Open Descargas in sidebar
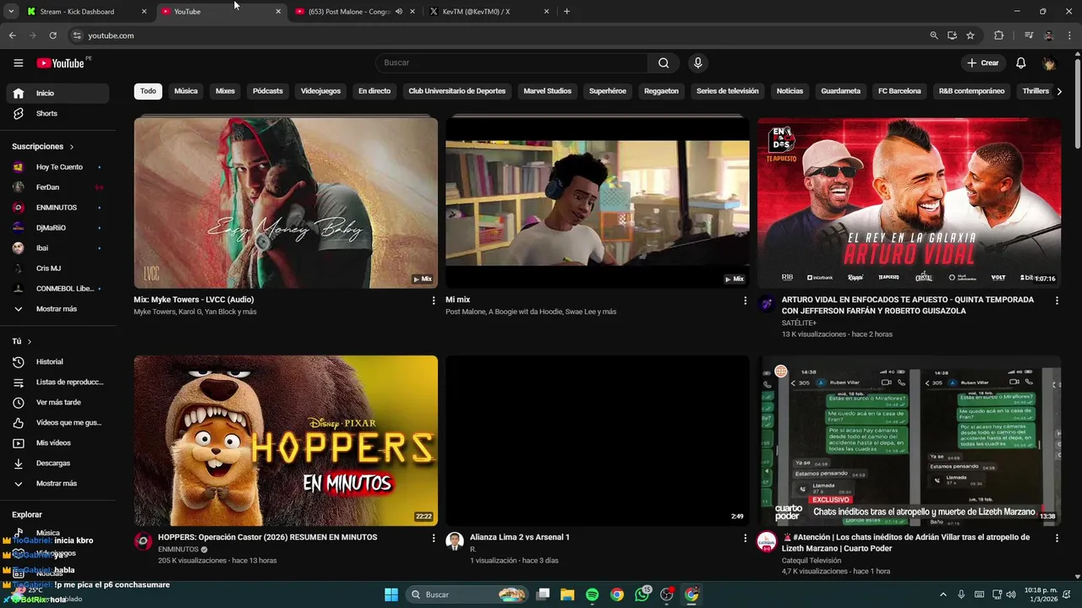Viewport: 1082px width, 608px height. click(x=57, y=463)
